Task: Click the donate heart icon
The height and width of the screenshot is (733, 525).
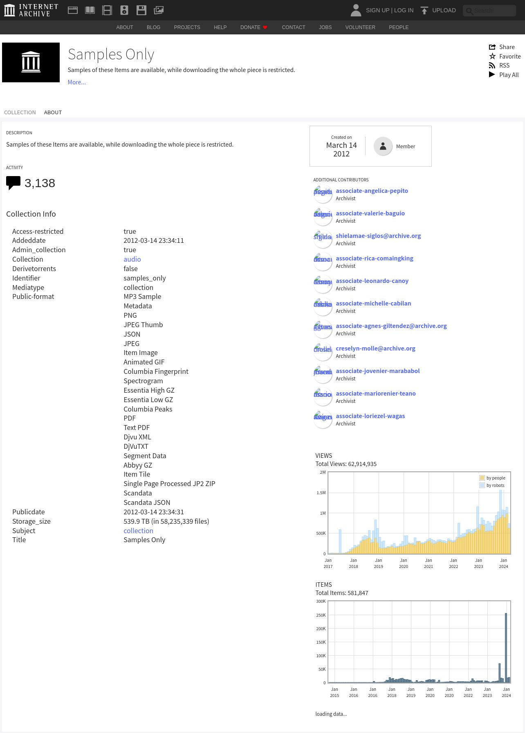Action: (265, 27)
